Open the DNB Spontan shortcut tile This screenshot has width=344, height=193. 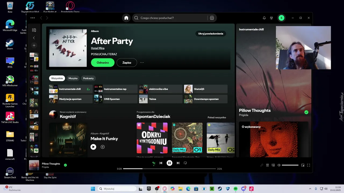tap(116, 99)
